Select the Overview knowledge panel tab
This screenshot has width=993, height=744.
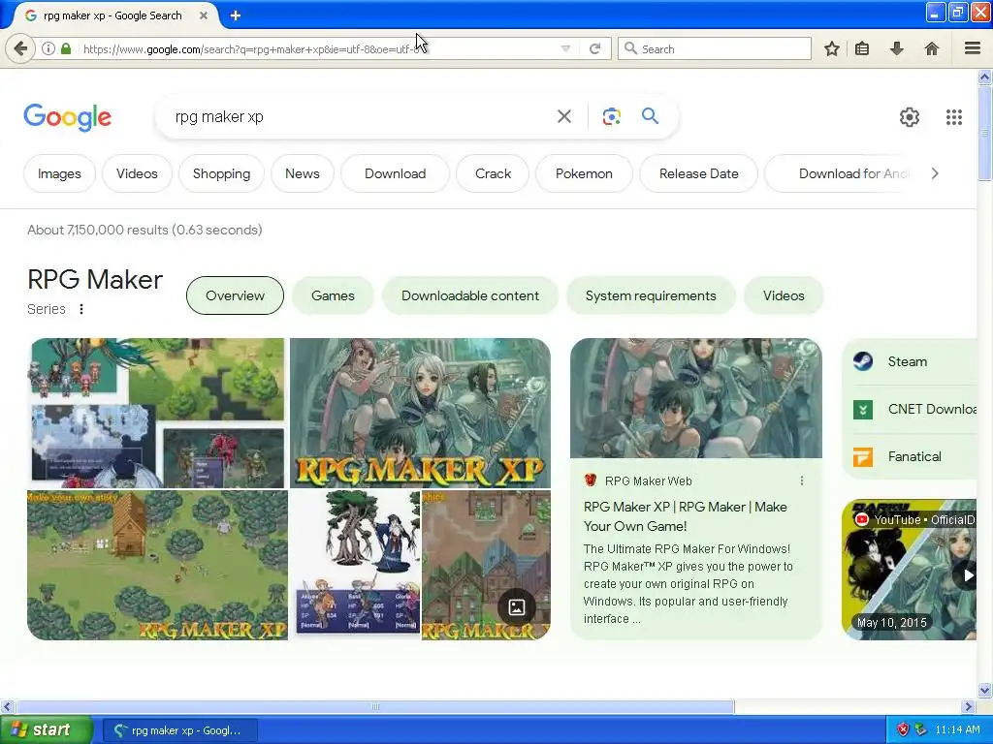[235, 295]
